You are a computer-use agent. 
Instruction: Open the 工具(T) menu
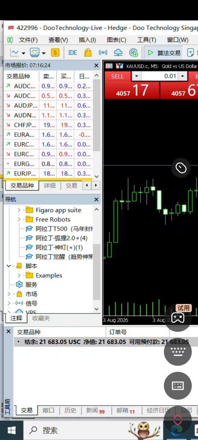pyautogui.click(x=147, y=40)
